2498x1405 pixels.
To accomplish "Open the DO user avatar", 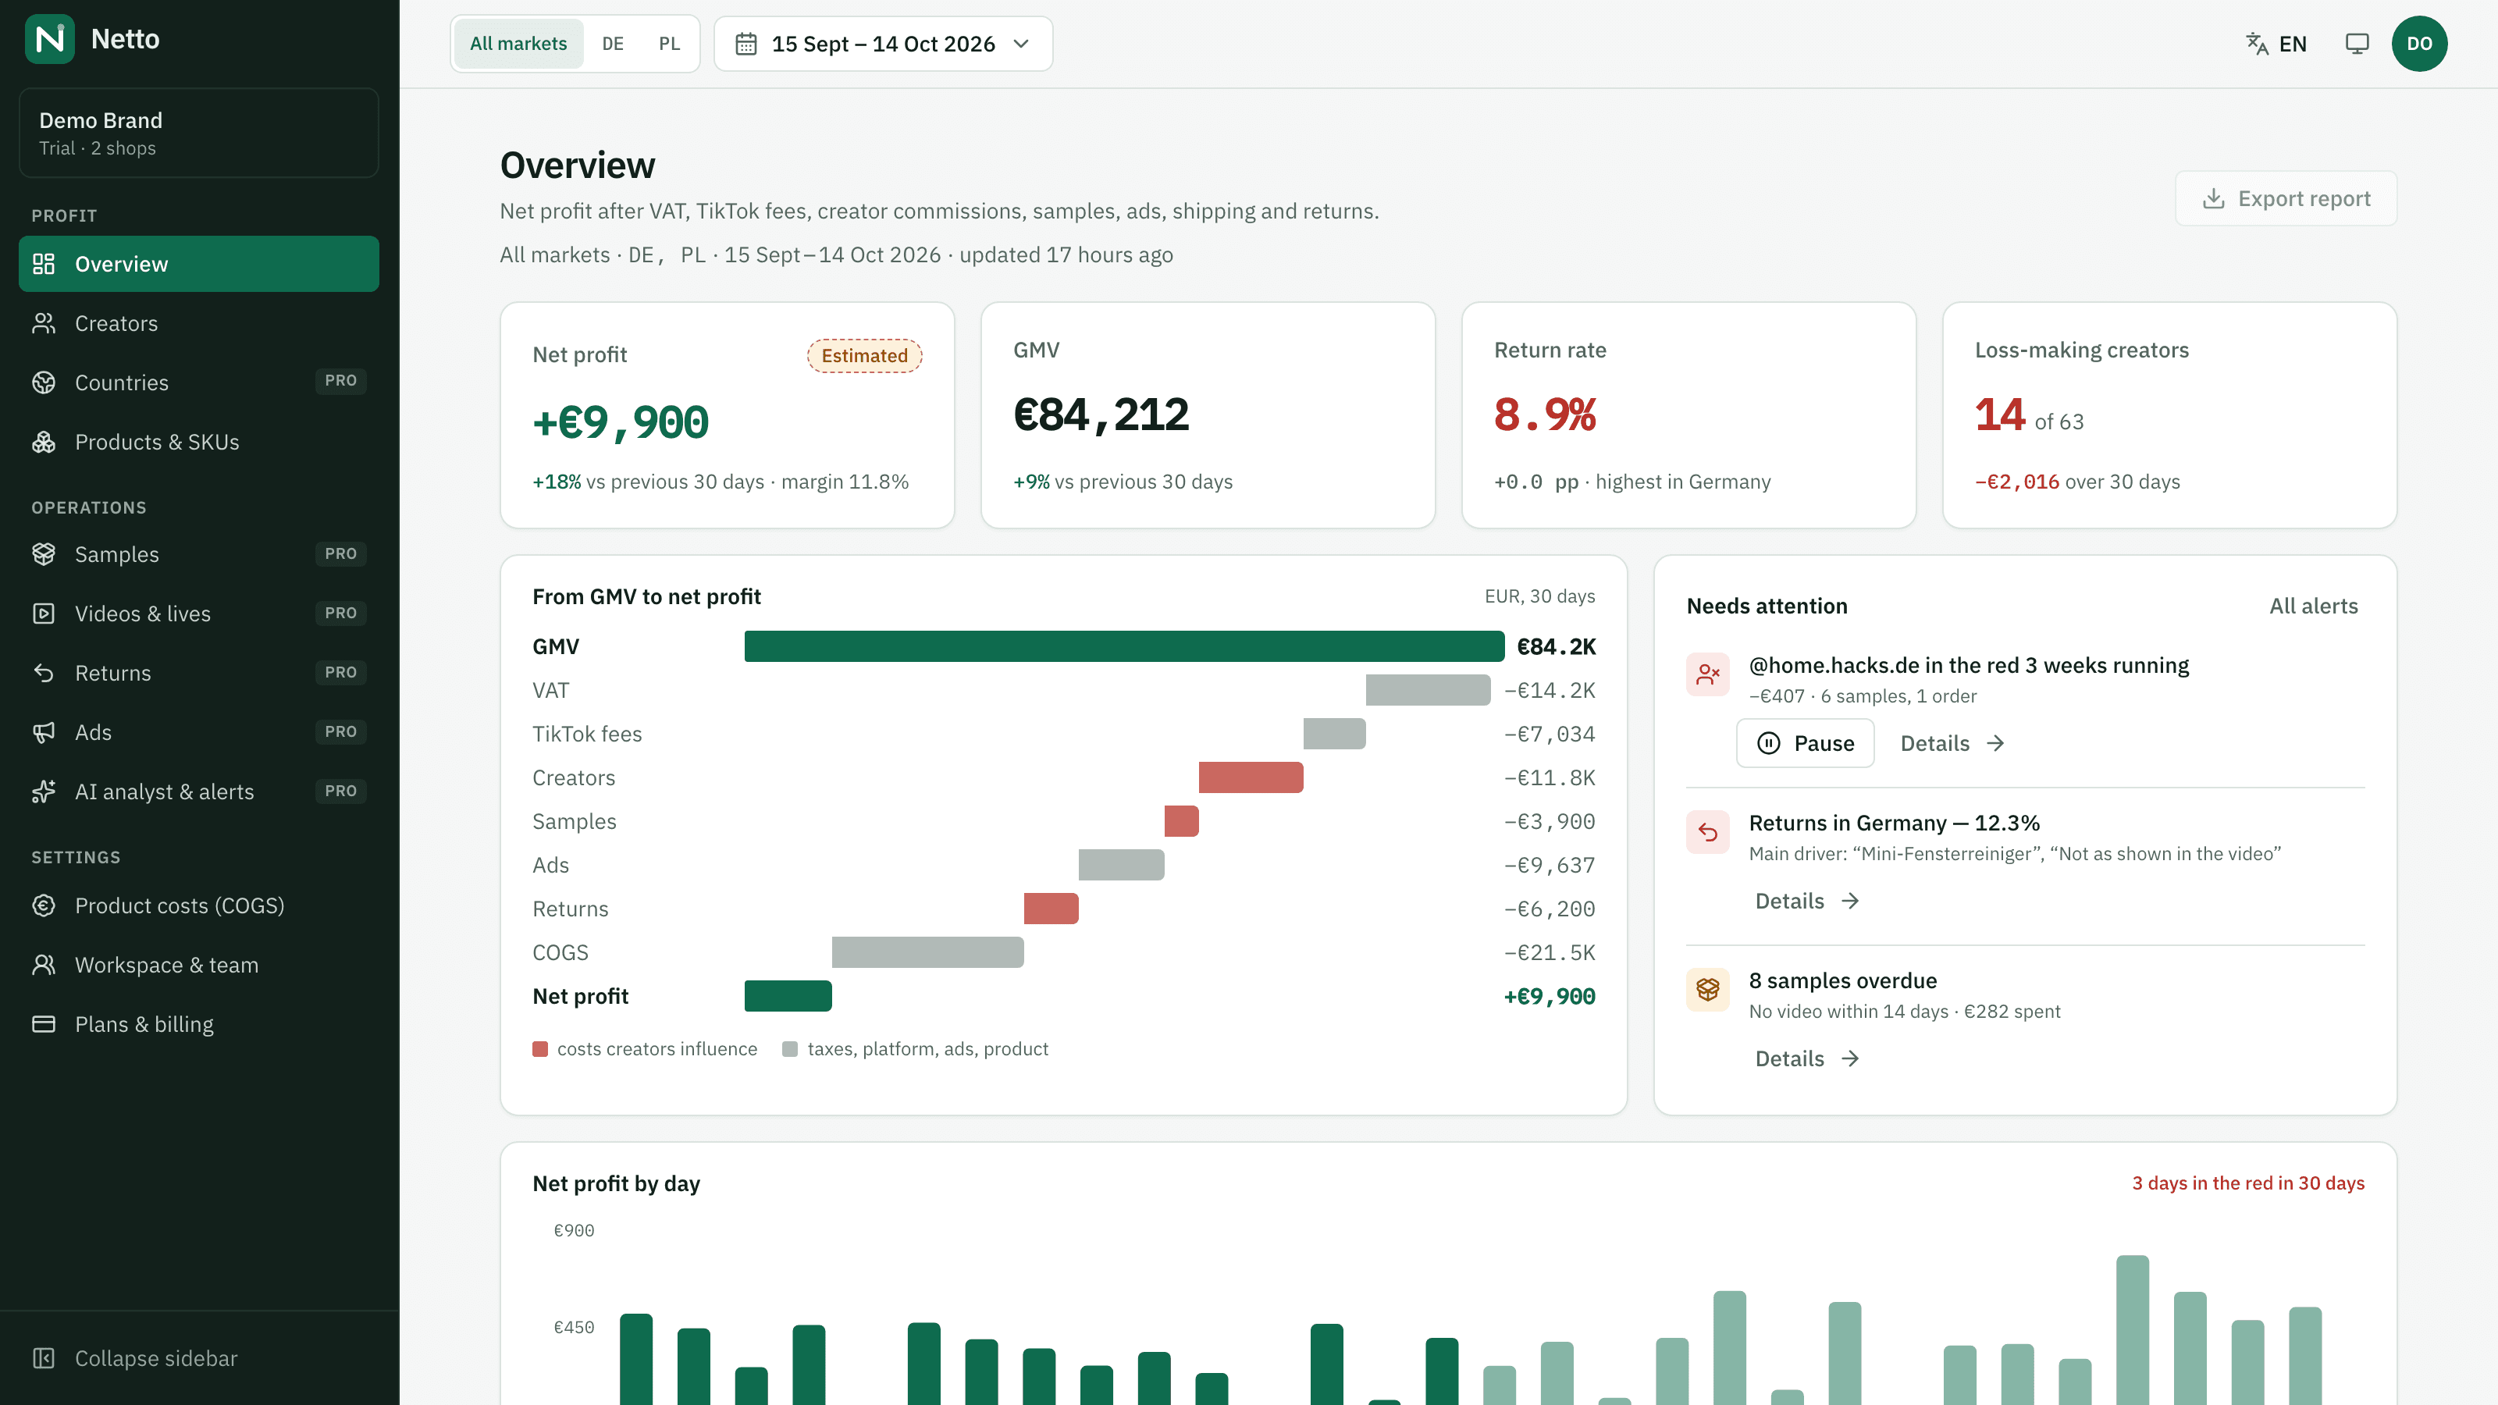I will click(2418, 44).
